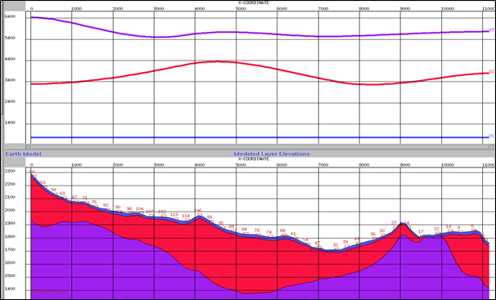The width and height of the screenshot is (496, 300).
Task: Select shot point marker 27 near the peak
Action: 395,227
